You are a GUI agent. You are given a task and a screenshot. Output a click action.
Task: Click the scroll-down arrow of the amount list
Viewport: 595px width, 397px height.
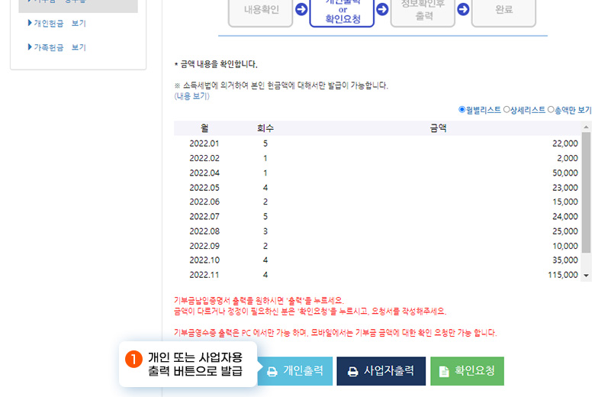coord(587,275)
